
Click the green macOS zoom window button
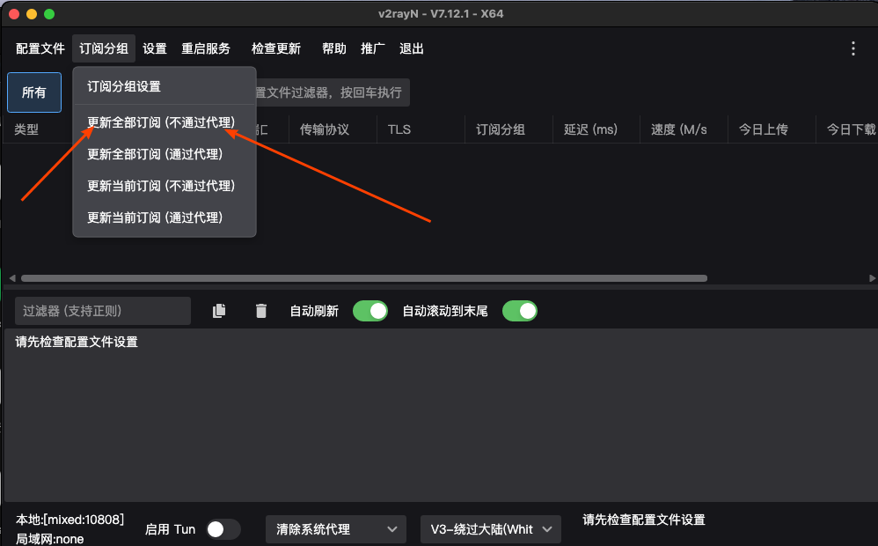tap(49, 14)
